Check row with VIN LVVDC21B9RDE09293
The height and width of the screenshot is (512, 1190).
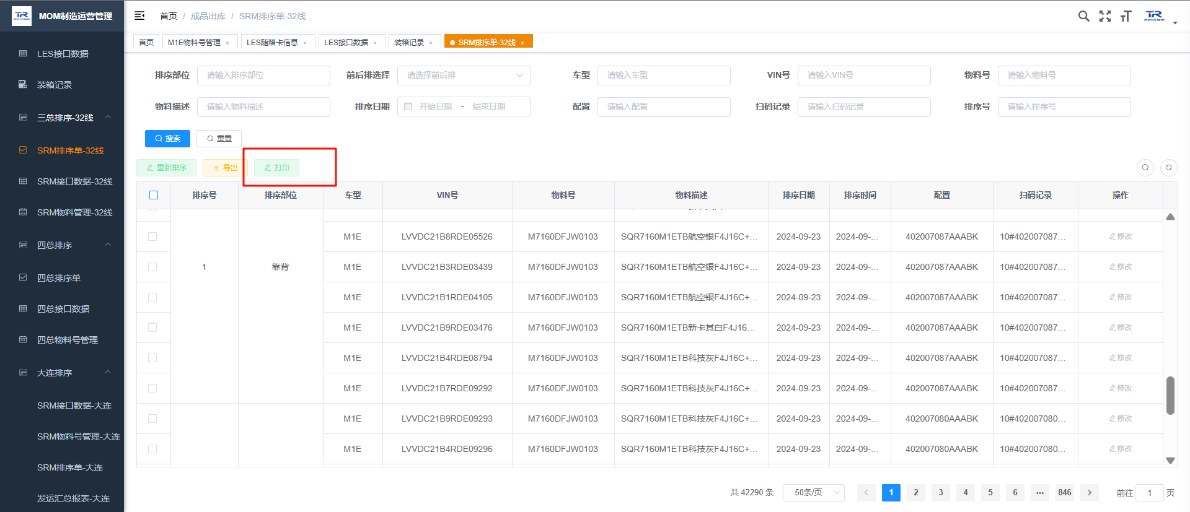tap(152, 419)
